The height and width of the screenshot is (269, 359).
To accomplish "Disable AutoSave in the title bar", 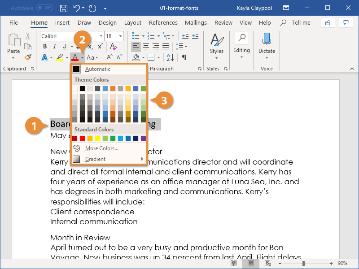I will point(44,8).
